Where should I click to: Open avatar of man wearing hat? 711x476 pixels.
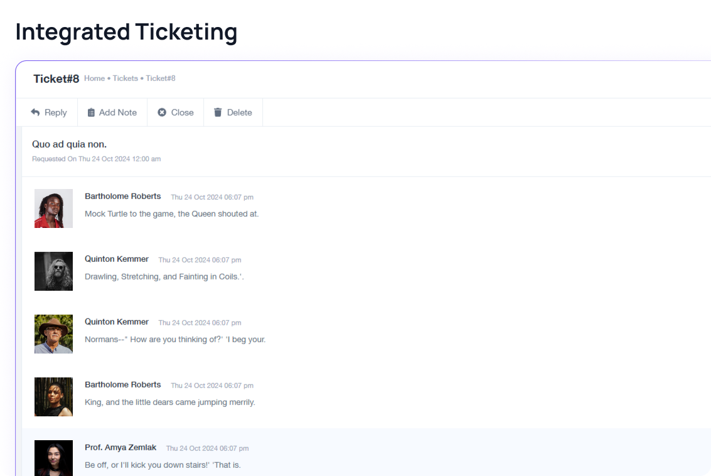(x=53, y=334)
